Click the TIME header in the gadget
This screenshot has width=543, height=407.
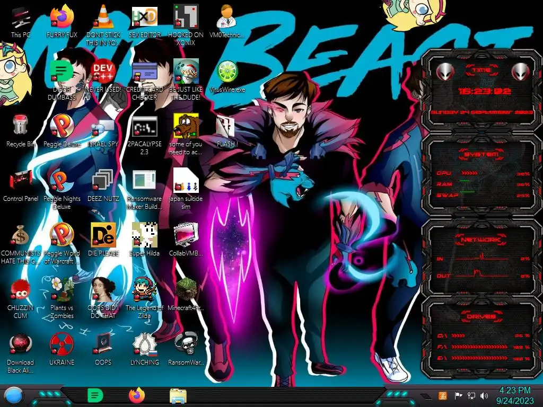(x=481, y=70)
